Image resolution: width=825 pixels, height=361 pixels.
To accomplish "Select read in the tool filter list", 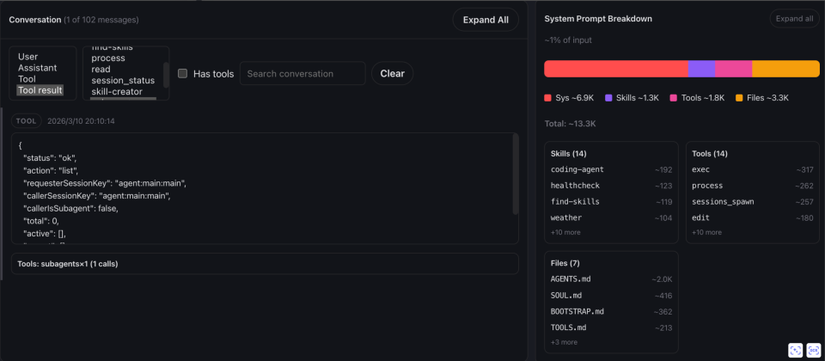I will (101, 69).
